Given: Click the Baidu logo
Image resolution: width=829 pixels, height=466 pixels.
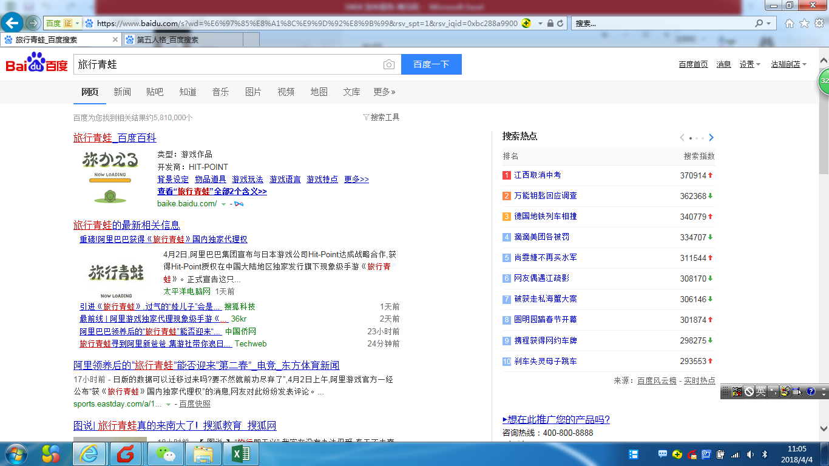Looking at the screenshot, I should [x=37, y=63].
